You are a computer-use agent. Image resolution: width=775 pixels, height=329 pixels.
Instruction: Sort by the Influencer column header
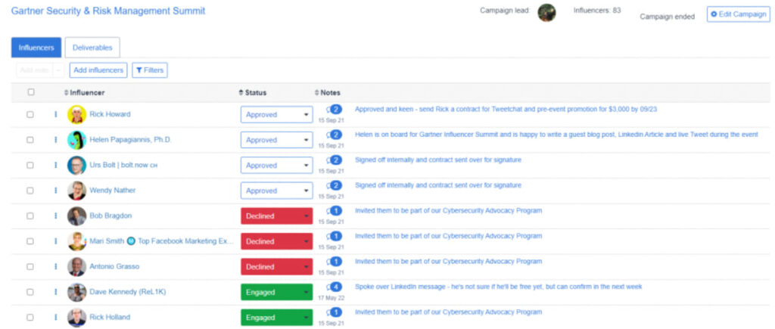pos(85,92)
